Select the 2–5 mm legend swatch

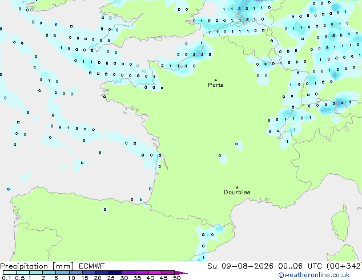point(49,273)
